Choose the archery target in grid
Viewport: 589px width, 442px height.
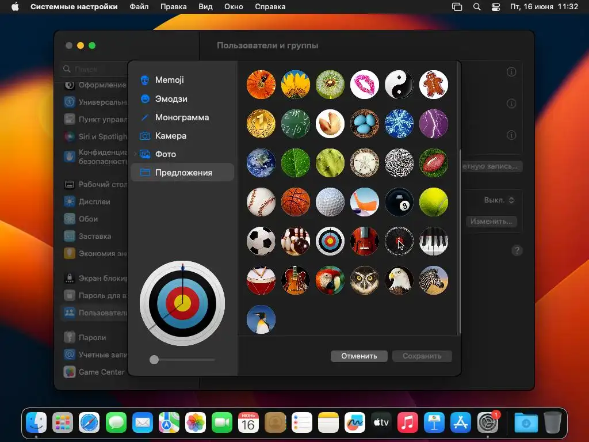point(330,241)
